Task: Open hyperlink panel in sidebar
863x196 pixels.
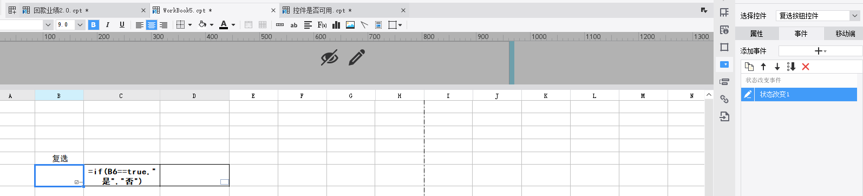Action: (724, 99)
